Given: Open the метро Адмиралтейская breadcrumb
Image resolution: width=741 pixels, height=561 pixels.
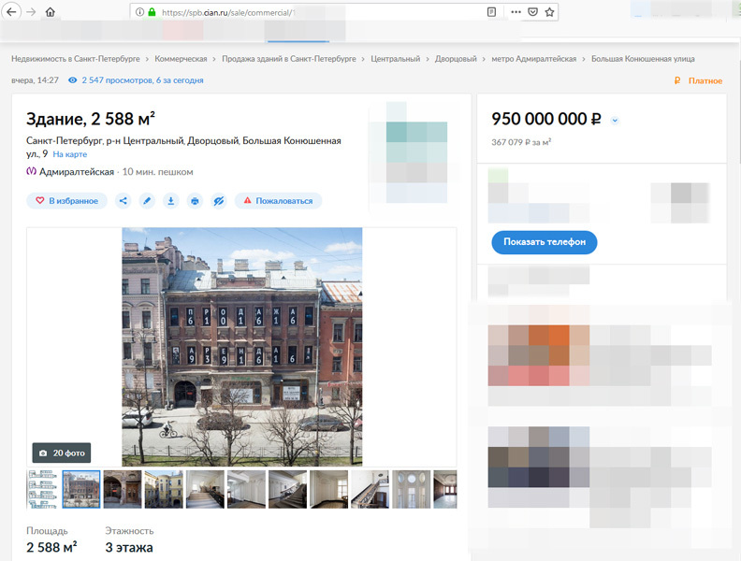Looking at the screenshot, I should (534, 59).
